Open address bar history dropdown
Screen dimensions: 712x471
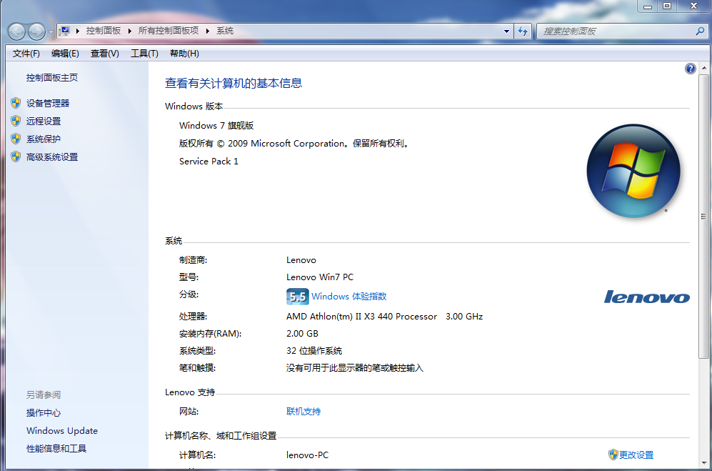(x=507, y=31)
